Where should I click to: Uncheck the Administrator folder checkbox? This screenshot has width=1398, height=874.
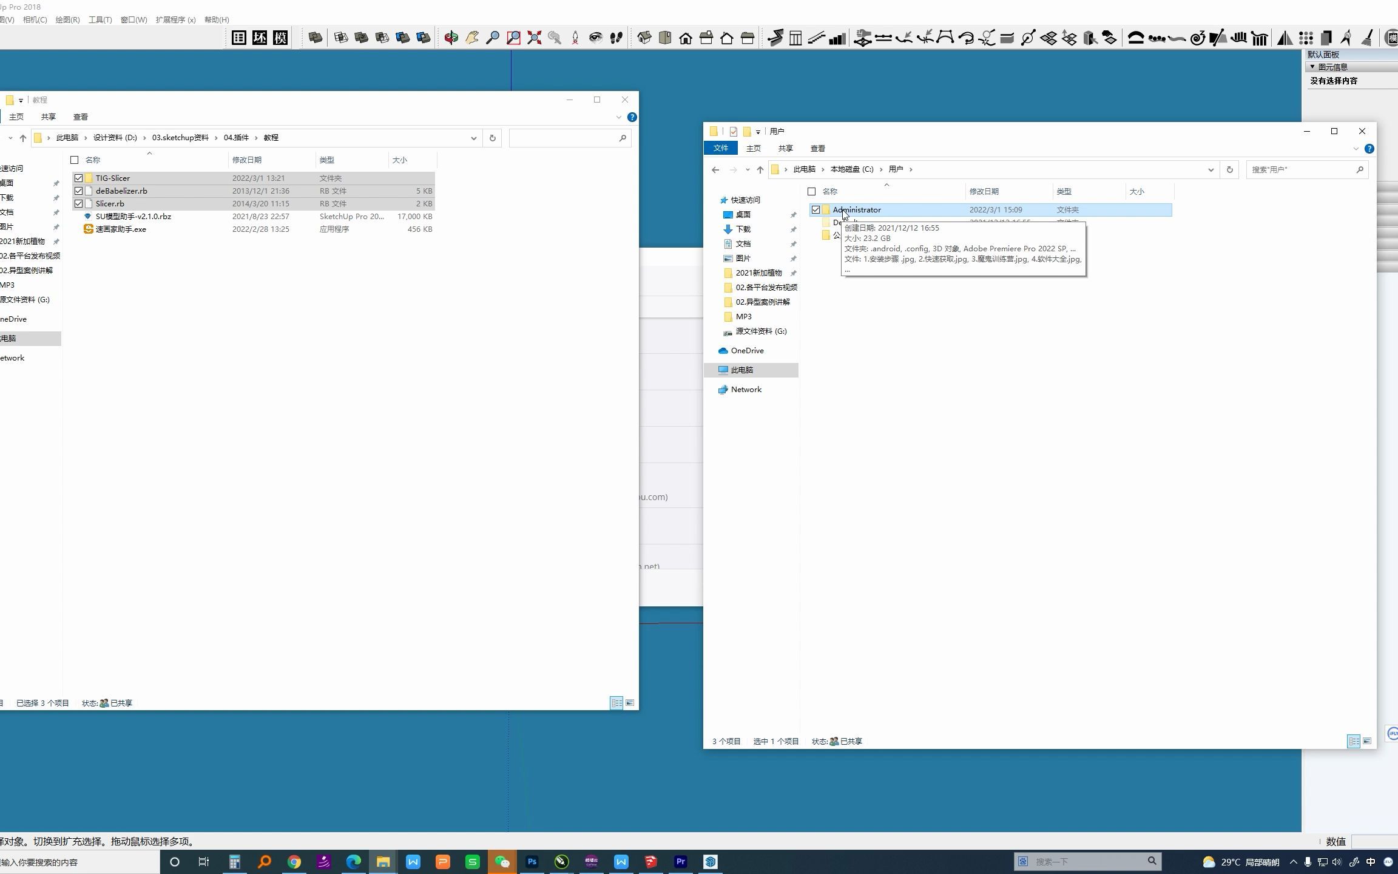click(x=815, y=209)
